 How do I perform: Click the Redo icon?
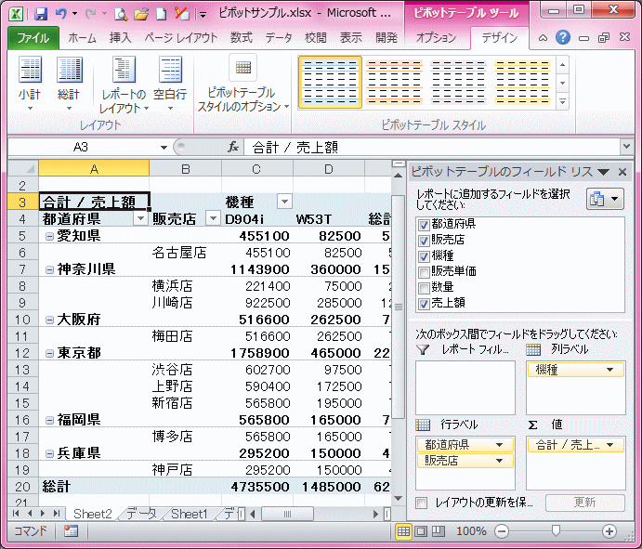click(x=90, y=14)
